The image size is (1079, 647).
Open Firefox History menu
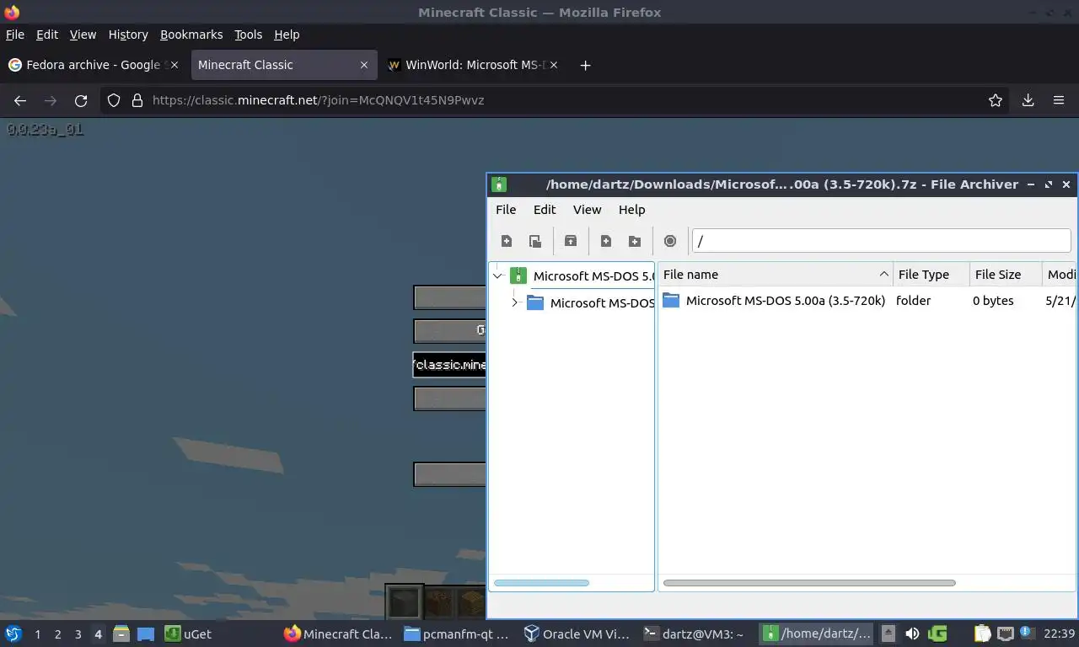coord(128,35)
